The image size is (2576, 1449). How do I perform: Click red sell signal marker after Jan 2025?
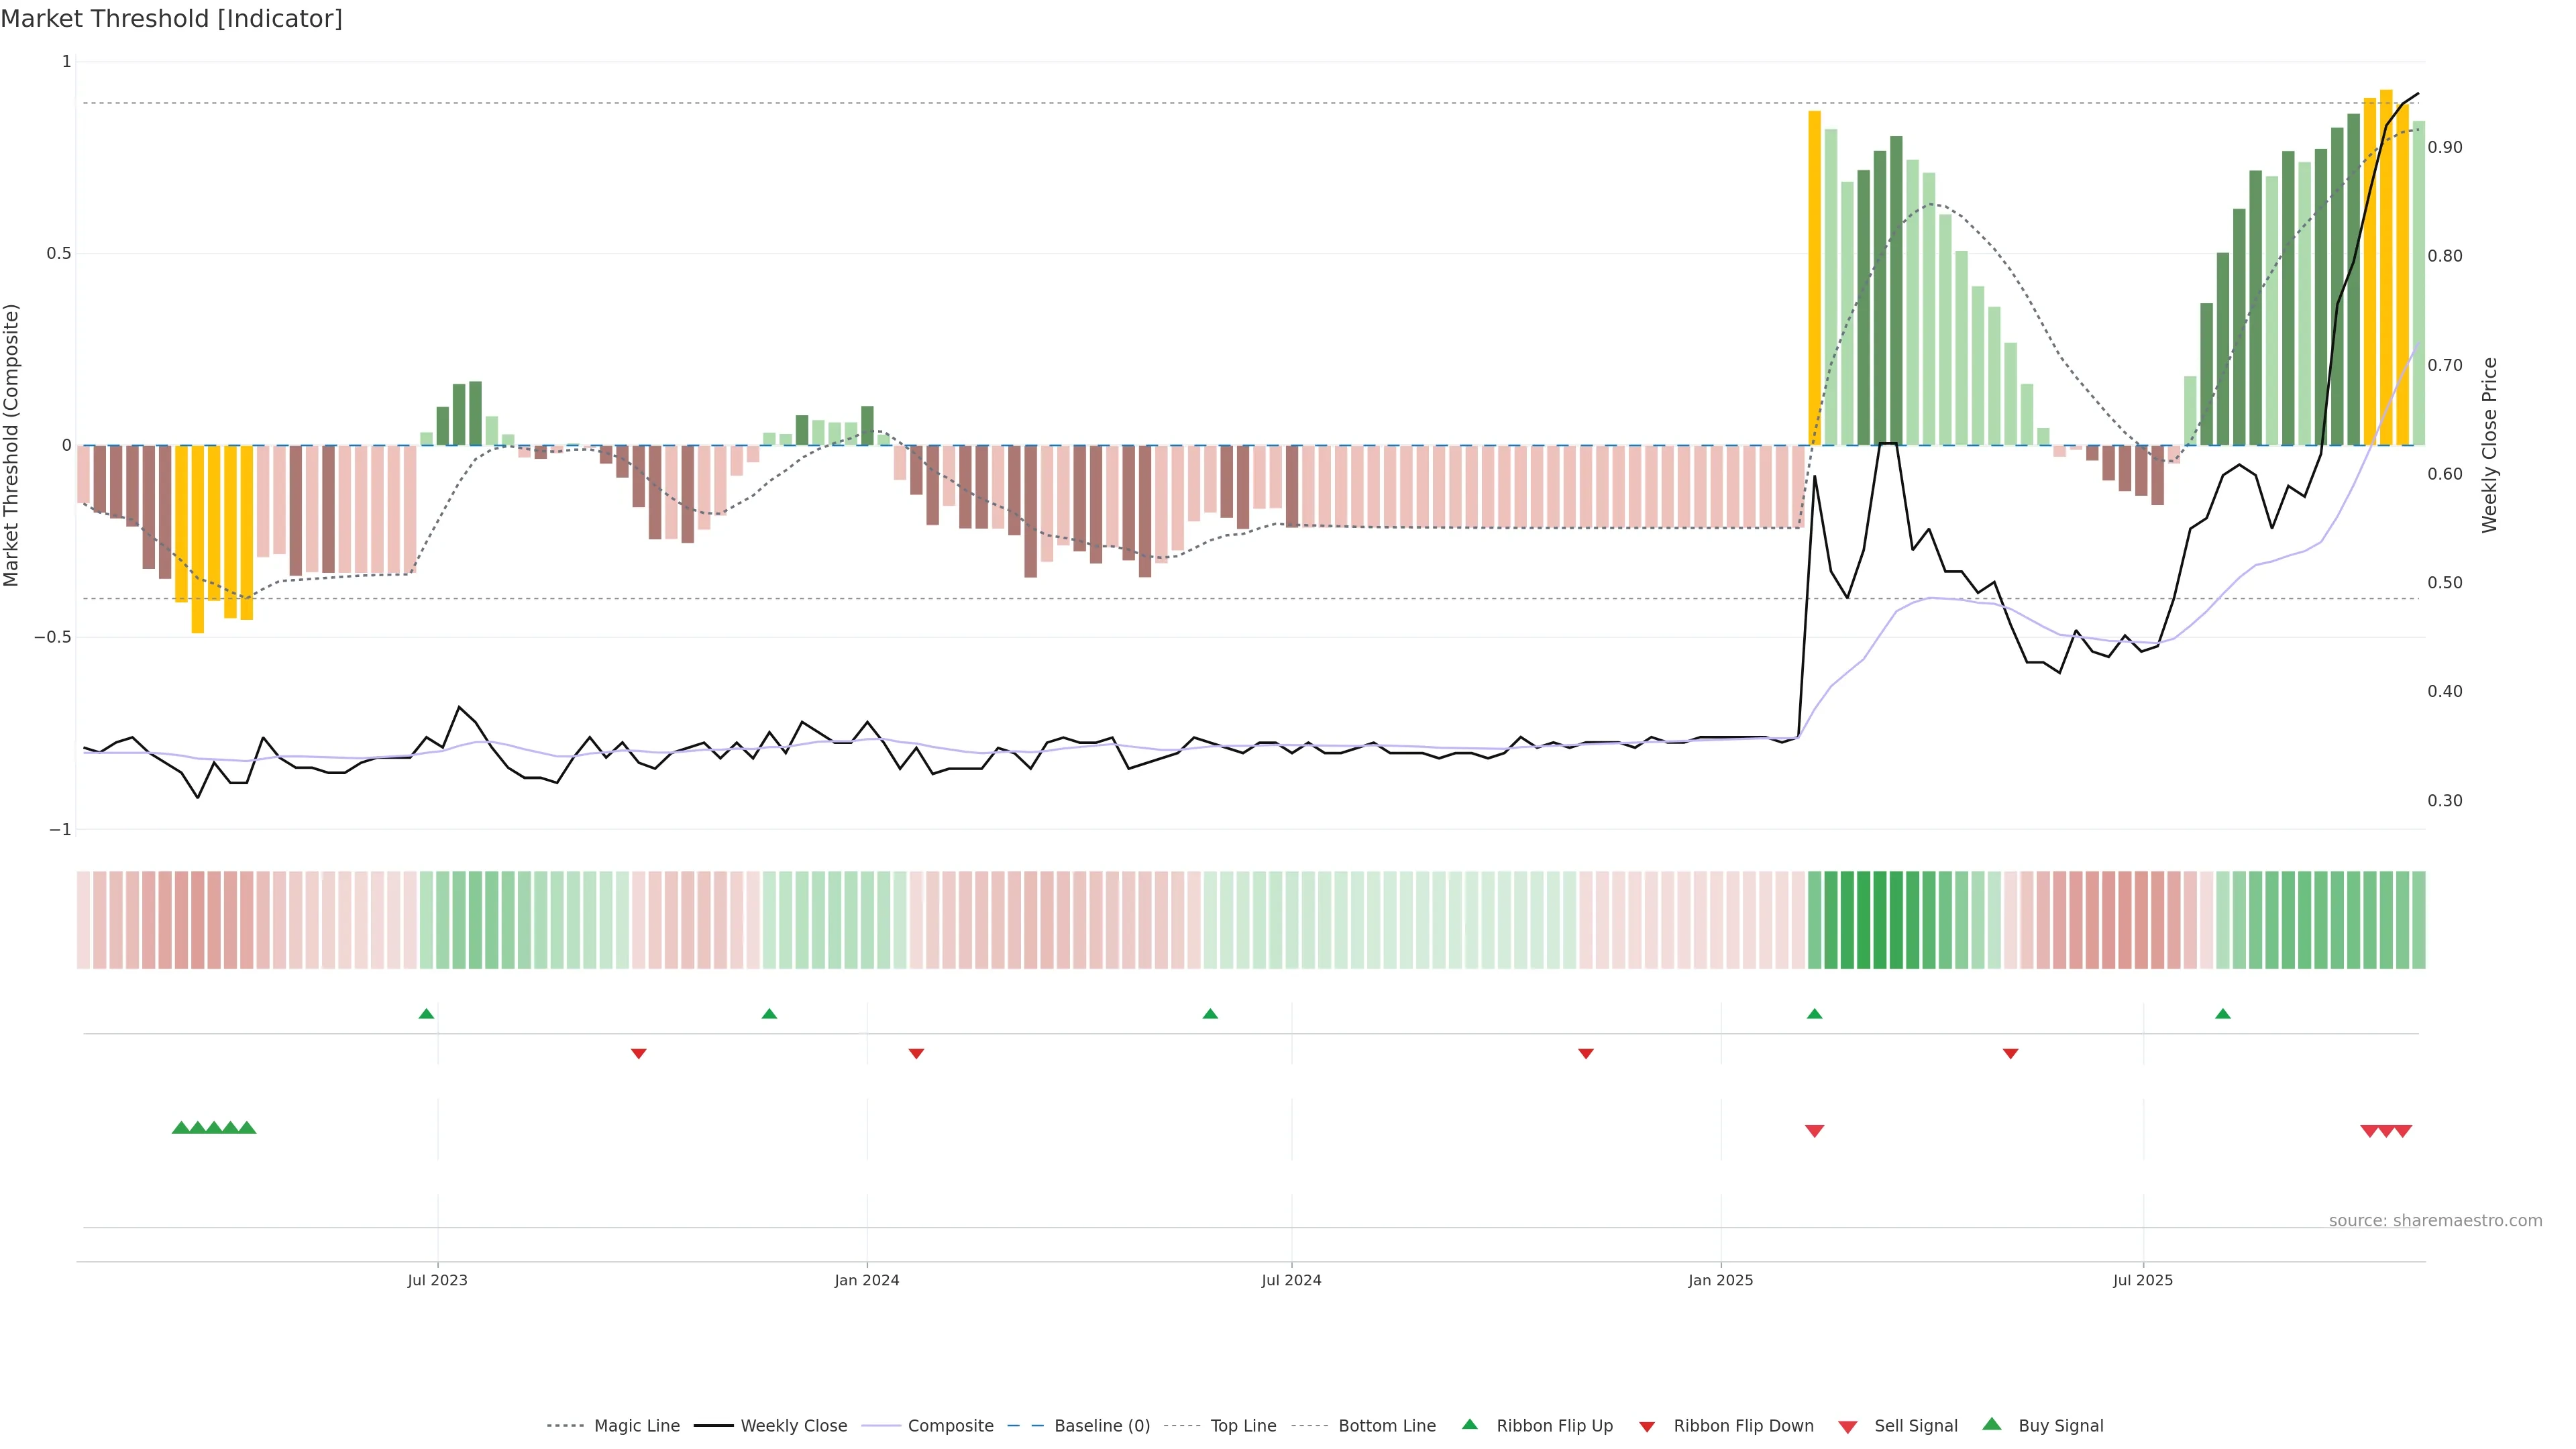click(x=1814, y=1131)
